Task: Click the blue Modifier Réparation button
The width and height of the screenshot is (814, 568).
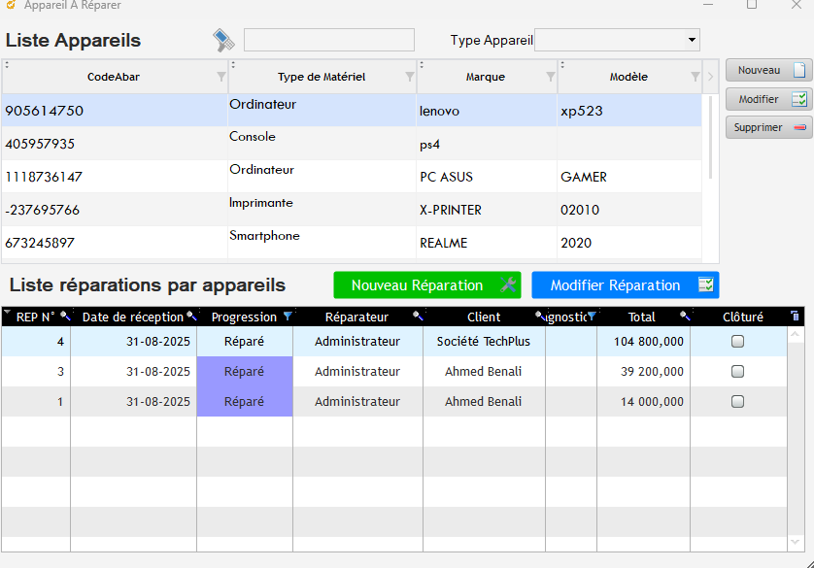Action: [x=625, y=285]
